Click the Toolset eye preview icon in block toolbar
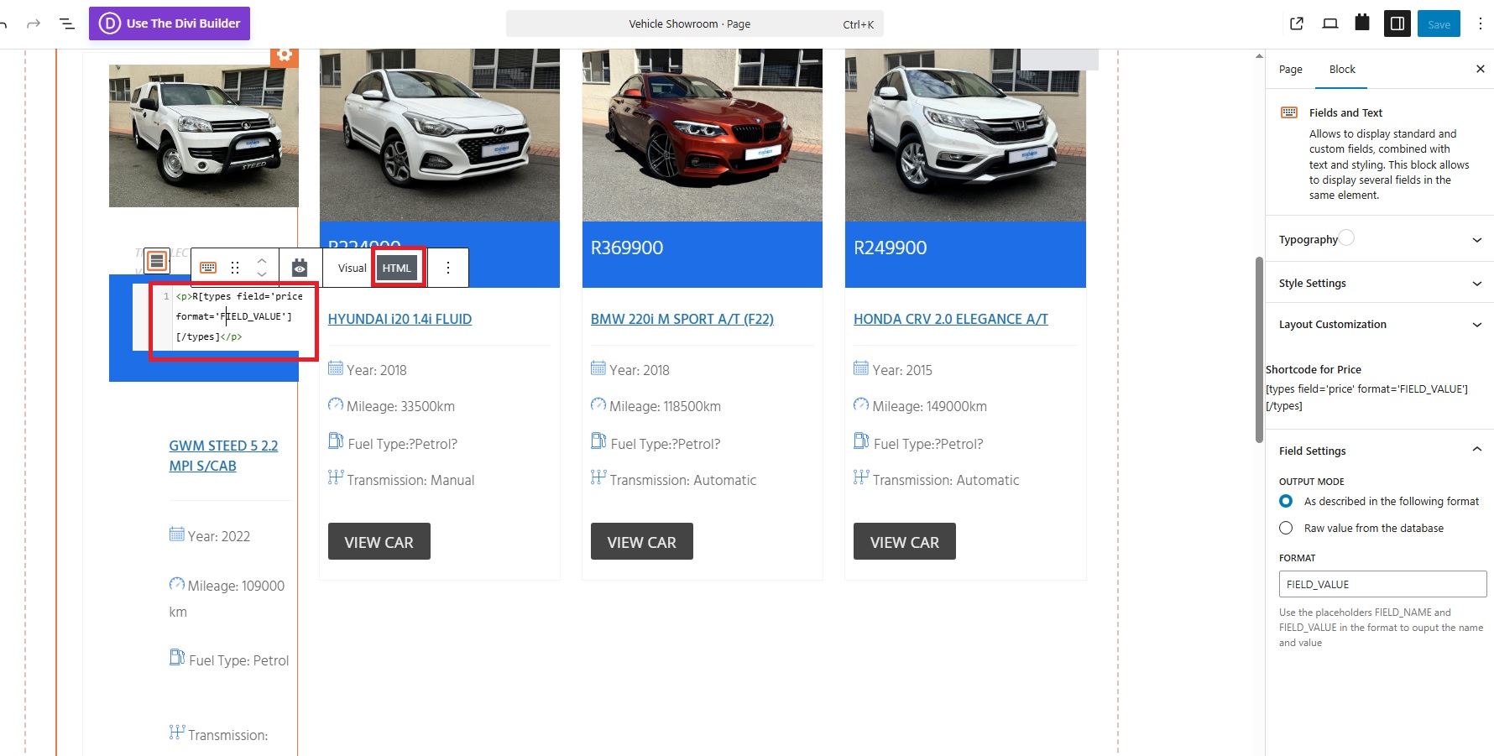The image size is (1494, 756). pyautogui.click(x=300, y=268)
